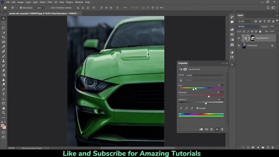Viewport: 279px width, 157px height.
Task: Open the Preset dropdown in Properties
Action: 204,75
